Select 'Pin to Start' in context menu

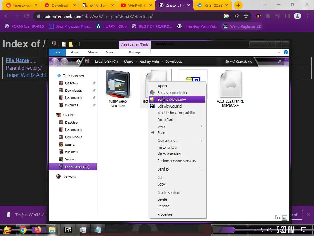coord(177,120)
